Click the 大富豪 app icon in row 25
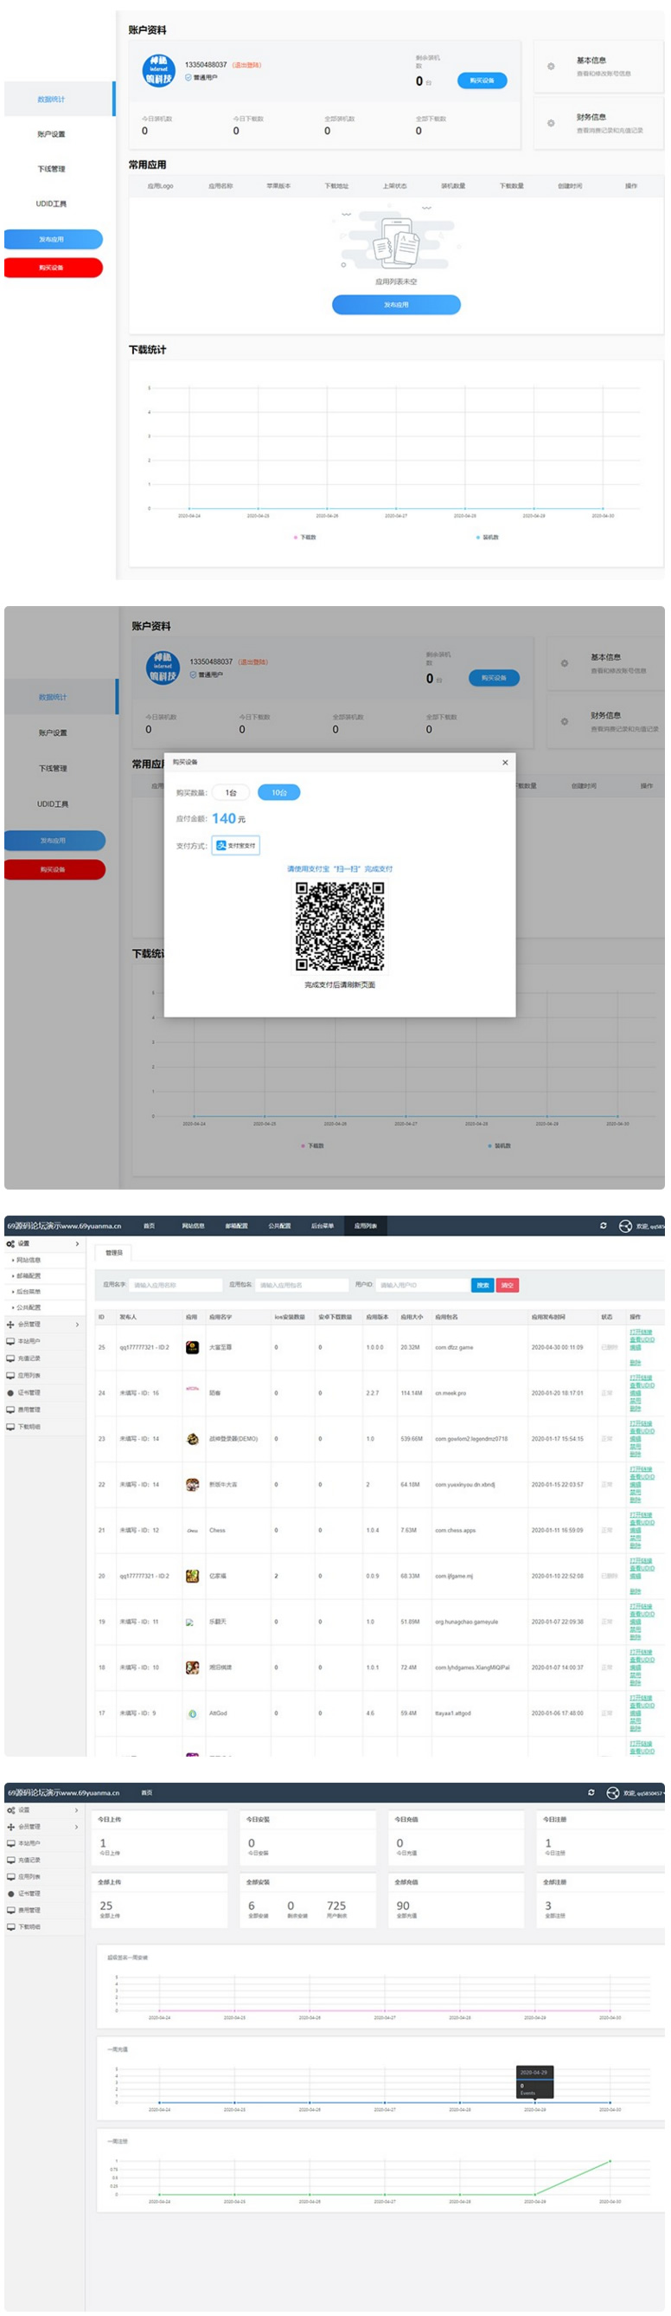671x2316 pixels. click(x=192, y=1347)
